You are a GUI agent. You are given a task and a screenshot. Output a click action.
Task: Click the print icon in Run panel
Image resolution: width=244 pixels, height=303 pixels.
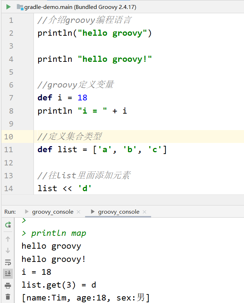[8, 285]
